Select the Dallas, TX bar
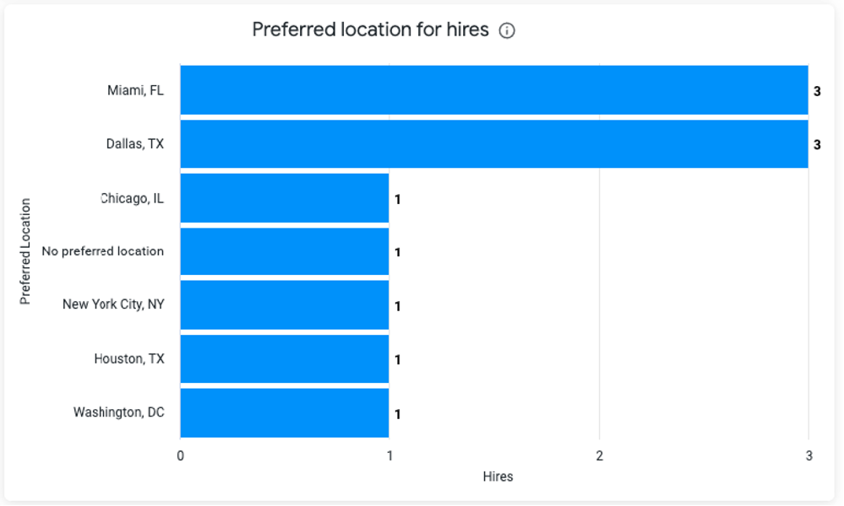 coord(493,144)
